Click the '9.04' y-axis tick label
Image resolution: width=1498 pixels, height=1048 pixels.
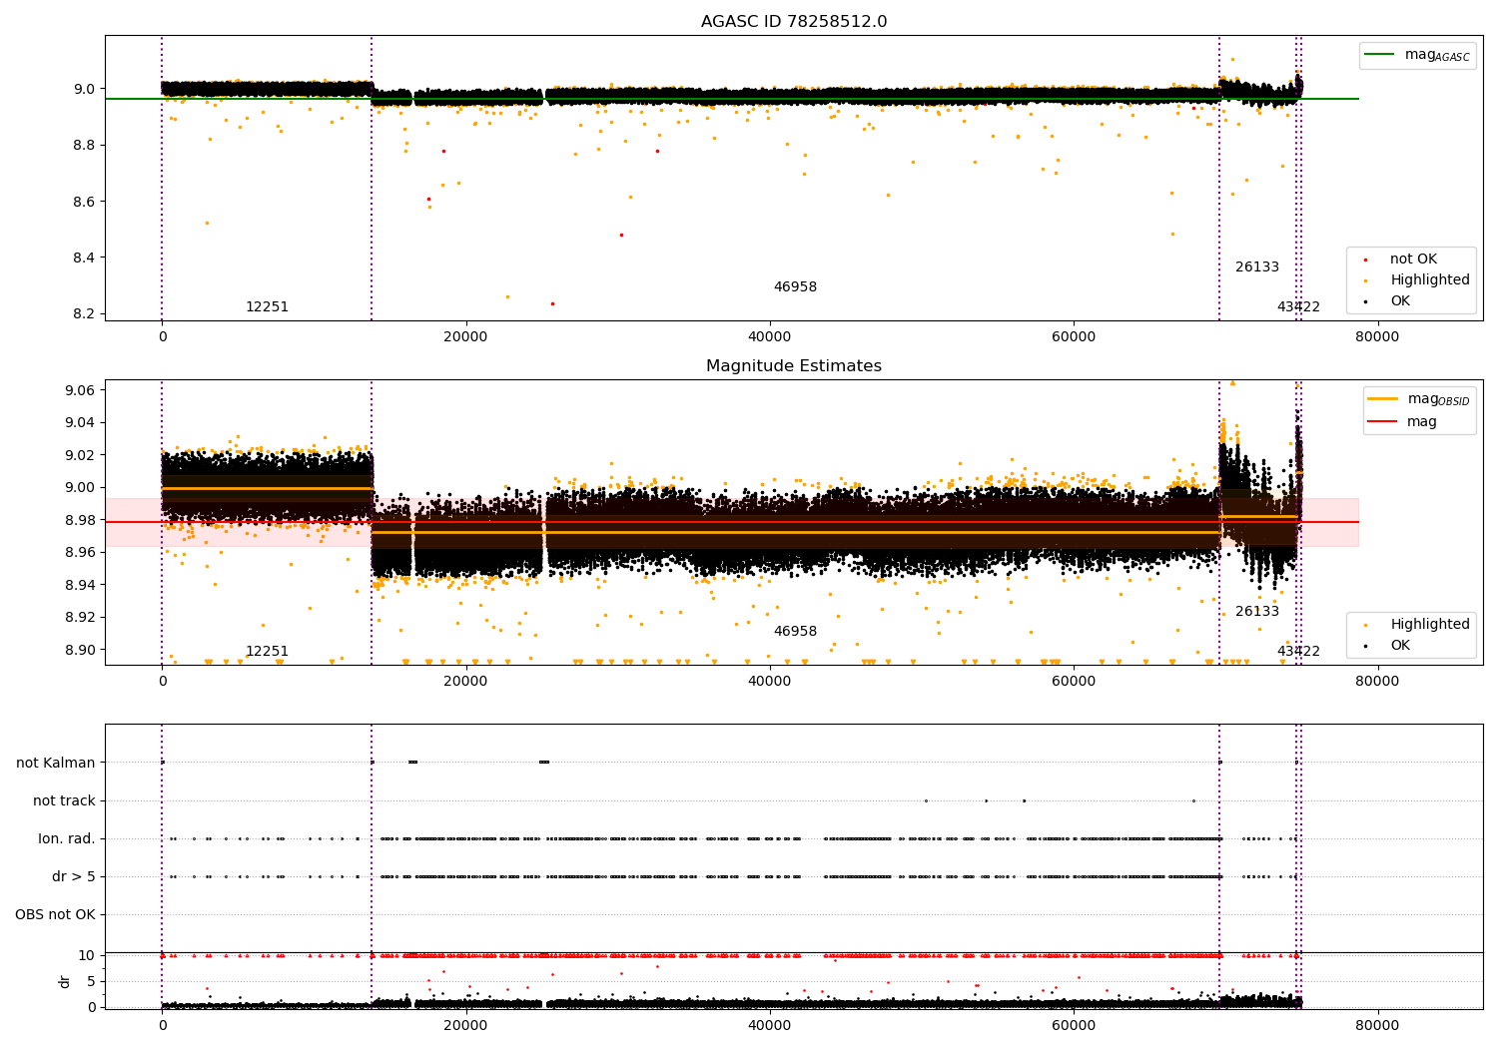[x=80, y=422]
